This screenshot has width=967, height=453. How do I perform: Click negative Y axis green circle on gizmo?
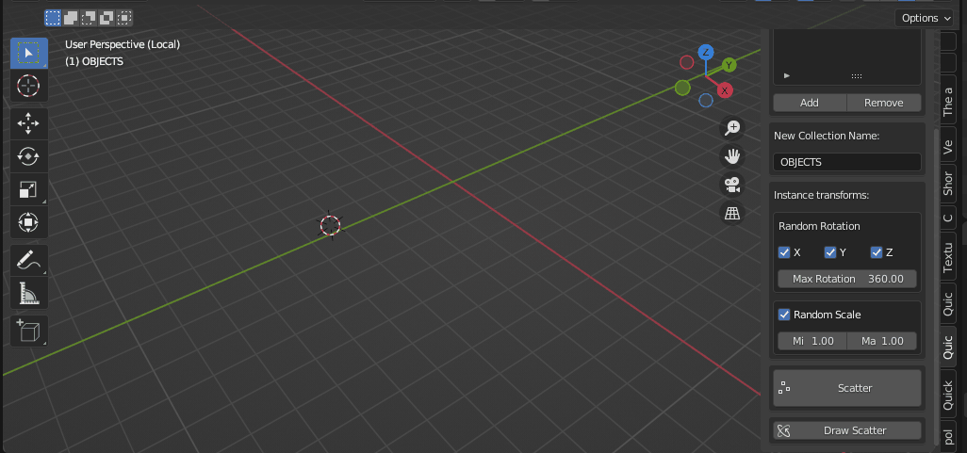pyautogui.click(x=682, y=88)
